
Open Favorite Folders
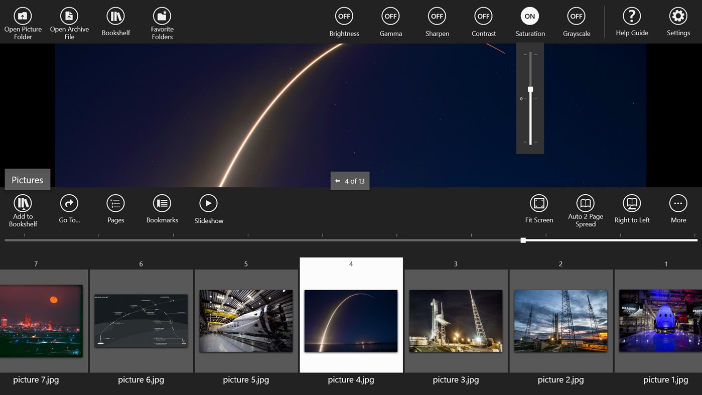pos(162,23)
